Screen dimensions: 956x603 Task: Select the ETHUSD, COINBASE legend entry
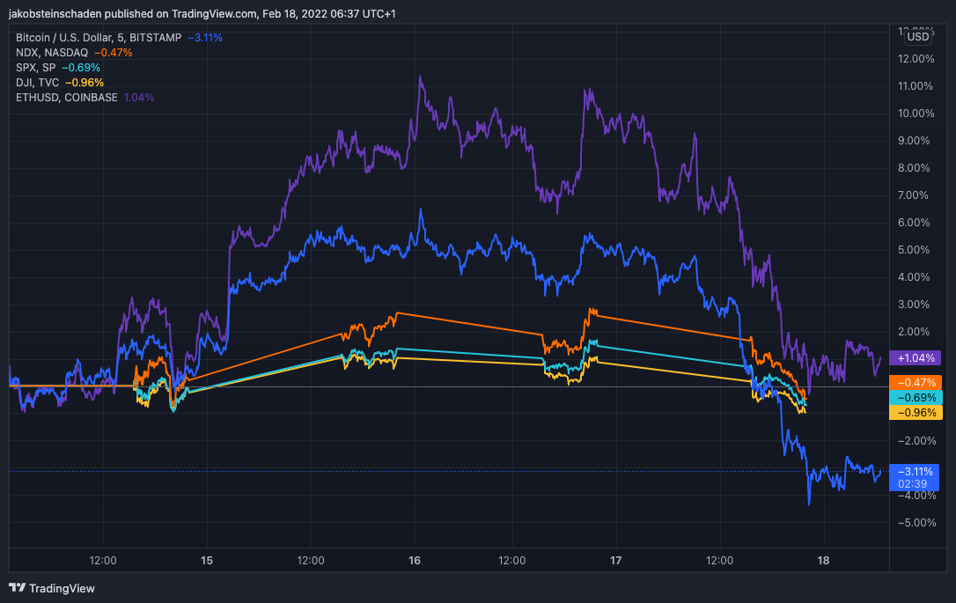point(66,98)
